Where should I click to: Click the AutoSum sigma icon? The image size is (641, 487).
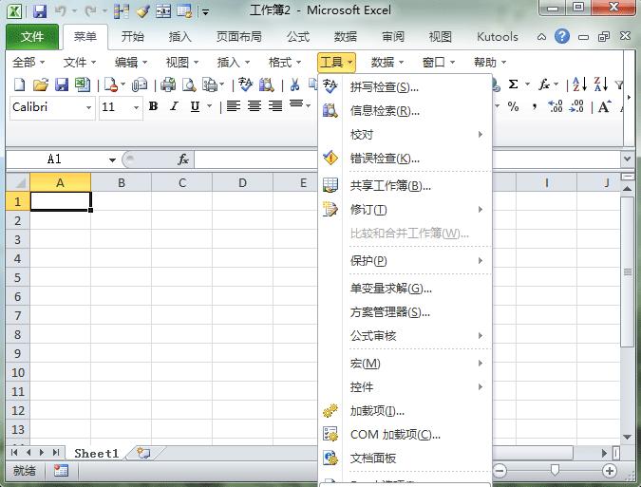point(514,84)
